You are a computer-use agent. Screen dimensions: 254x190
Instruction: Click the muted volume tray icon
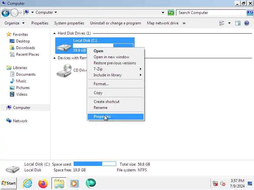coord(223,184)
